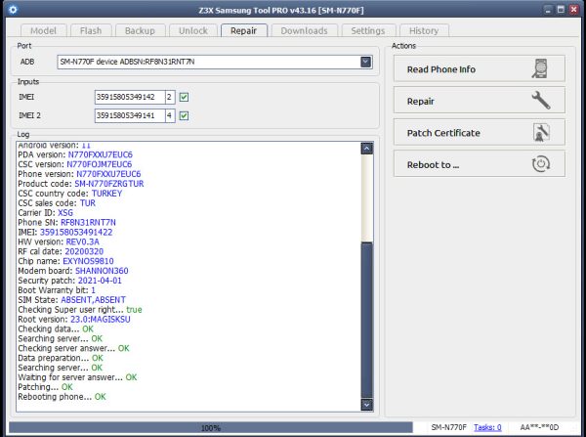Click the root version 23.0:MAGISKSU
The height and width of the screenshot is (437, 586).
(101, 319)
